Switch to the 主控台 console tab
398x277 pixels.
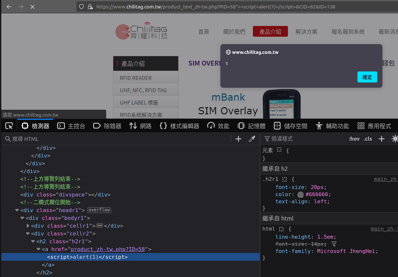(x=71, y=126)
